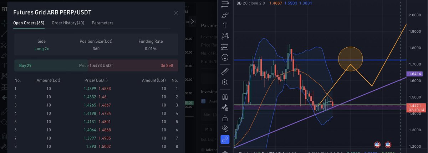Toggle lock all drawings padlock
This screenshot has width=428, height=153.
[x=225, y=118]
